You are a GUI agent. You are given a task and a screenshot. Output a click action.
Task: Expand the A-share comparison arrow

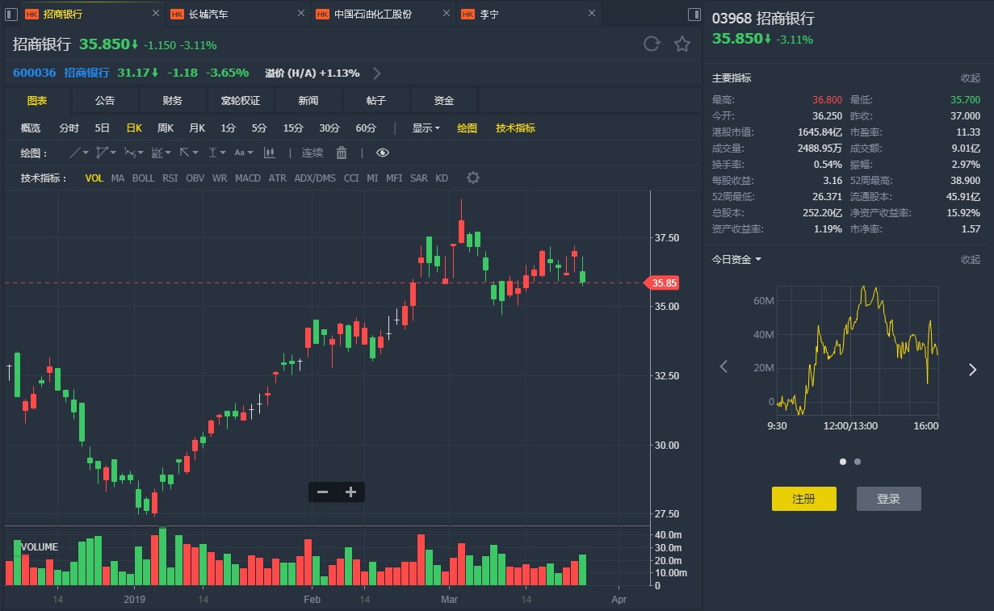point(376,73)
